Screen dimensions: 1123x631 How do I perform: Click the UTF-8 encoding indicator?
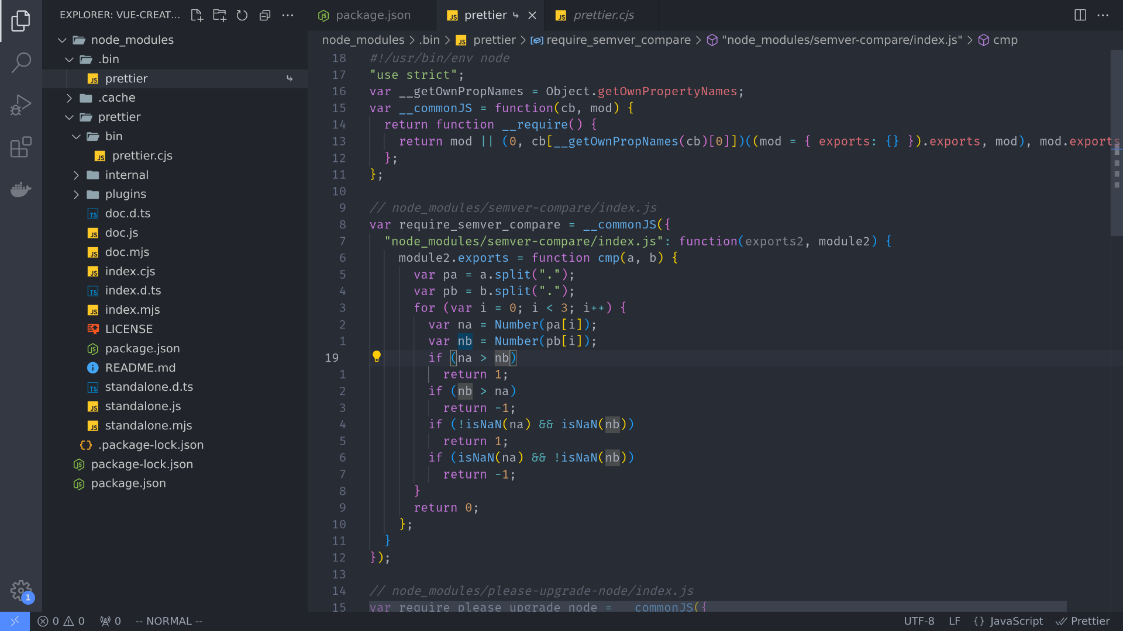coord(919,621)
